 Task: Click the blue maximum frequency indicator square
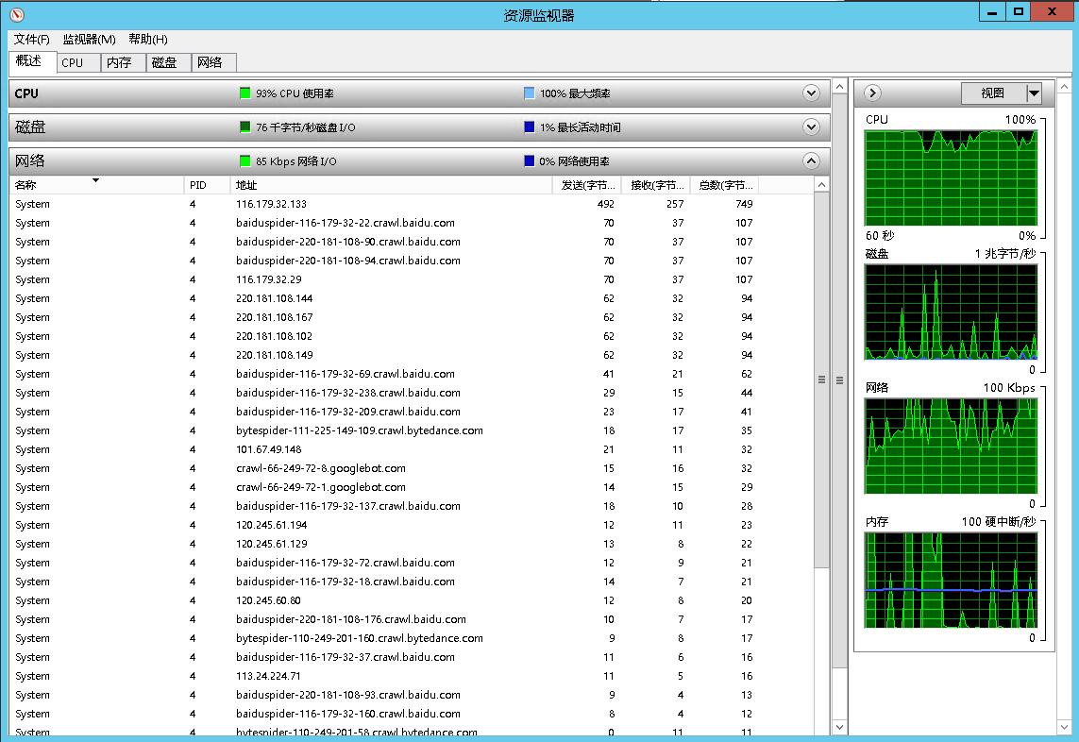click(x=530, y=93)
